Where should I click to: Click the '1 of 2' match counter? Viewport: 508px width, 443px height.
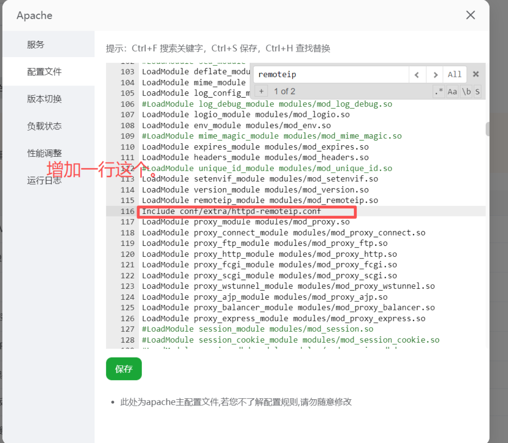click(x=285, y=91)
